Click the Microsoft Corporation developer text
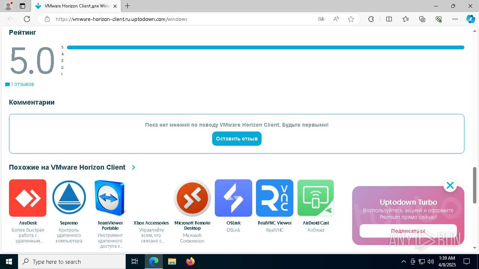This screenshot has width=479, height=269. coord(192,238)
